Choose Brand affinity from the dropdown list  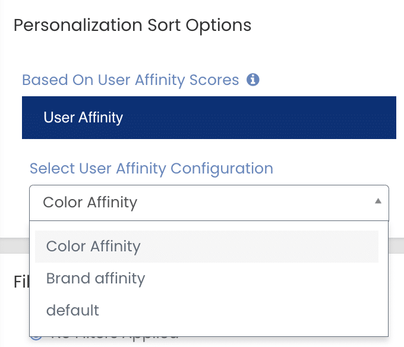[96, 278]
